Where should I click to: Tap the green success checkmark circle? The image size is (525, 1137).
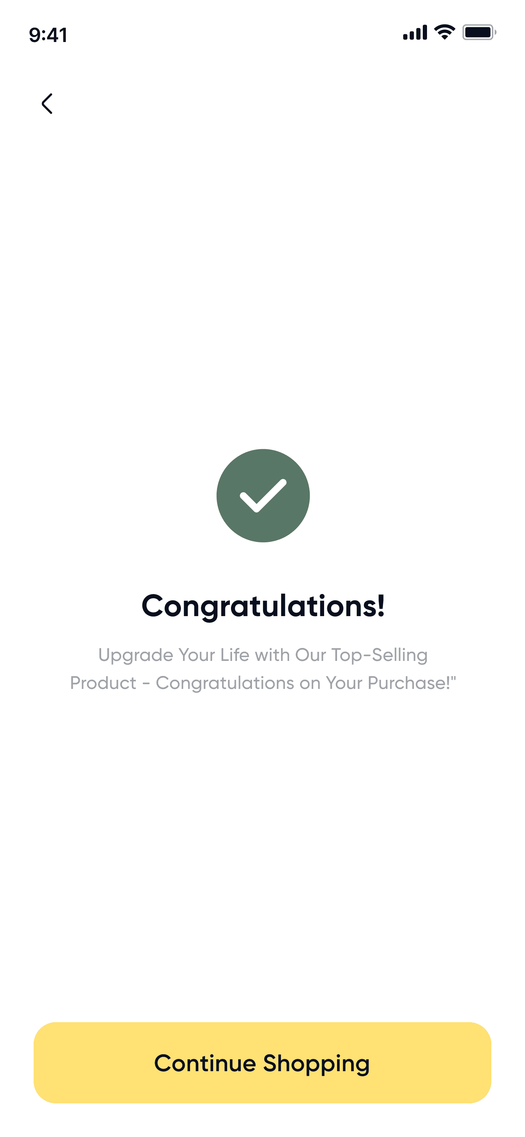point(263,496)
